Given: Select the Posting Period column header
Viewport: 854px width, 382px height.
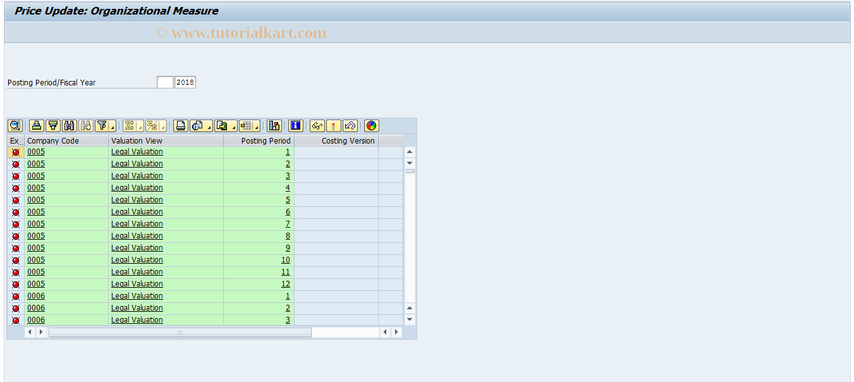Looking at the screenshot, I should click(x=259, y=140).
